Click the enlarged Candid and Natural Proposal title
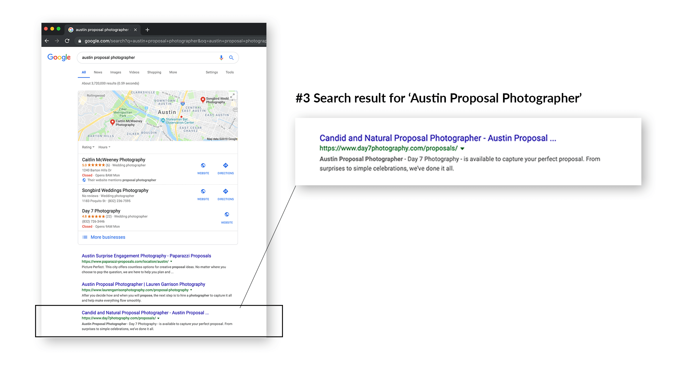The width and height of the screenshot is (674, 379). coord(438,138)
